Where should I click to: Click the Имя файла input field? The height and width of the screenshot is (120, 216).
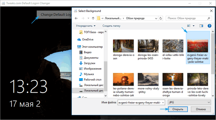coord(139,102)
